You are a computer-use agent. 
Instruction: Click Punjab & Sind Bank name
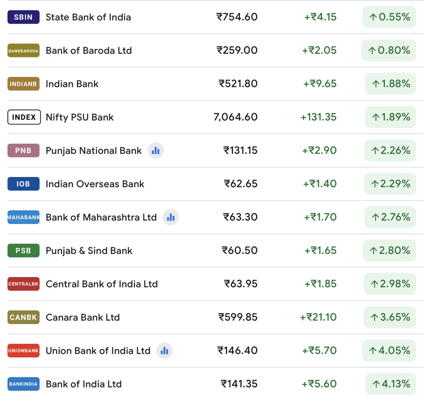[89, 251]
